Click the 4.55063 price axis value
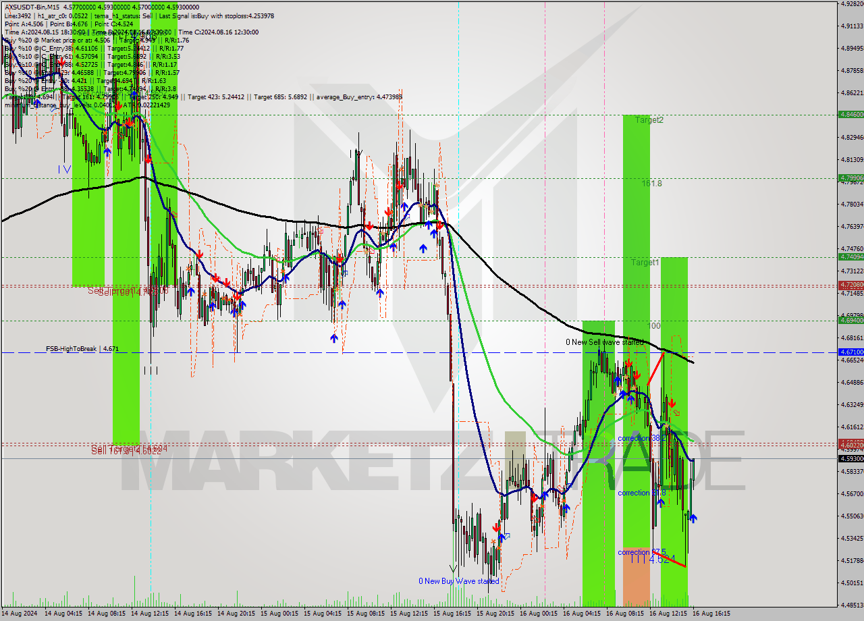864x621 pixels. coord(852,516)
